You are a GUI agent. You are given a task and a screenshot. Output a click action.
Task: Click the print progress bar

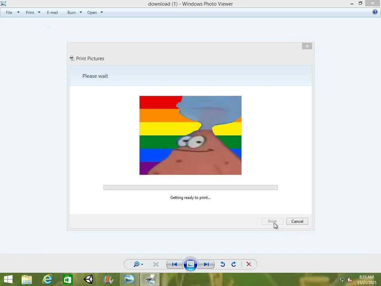click(x=190, y=187)
